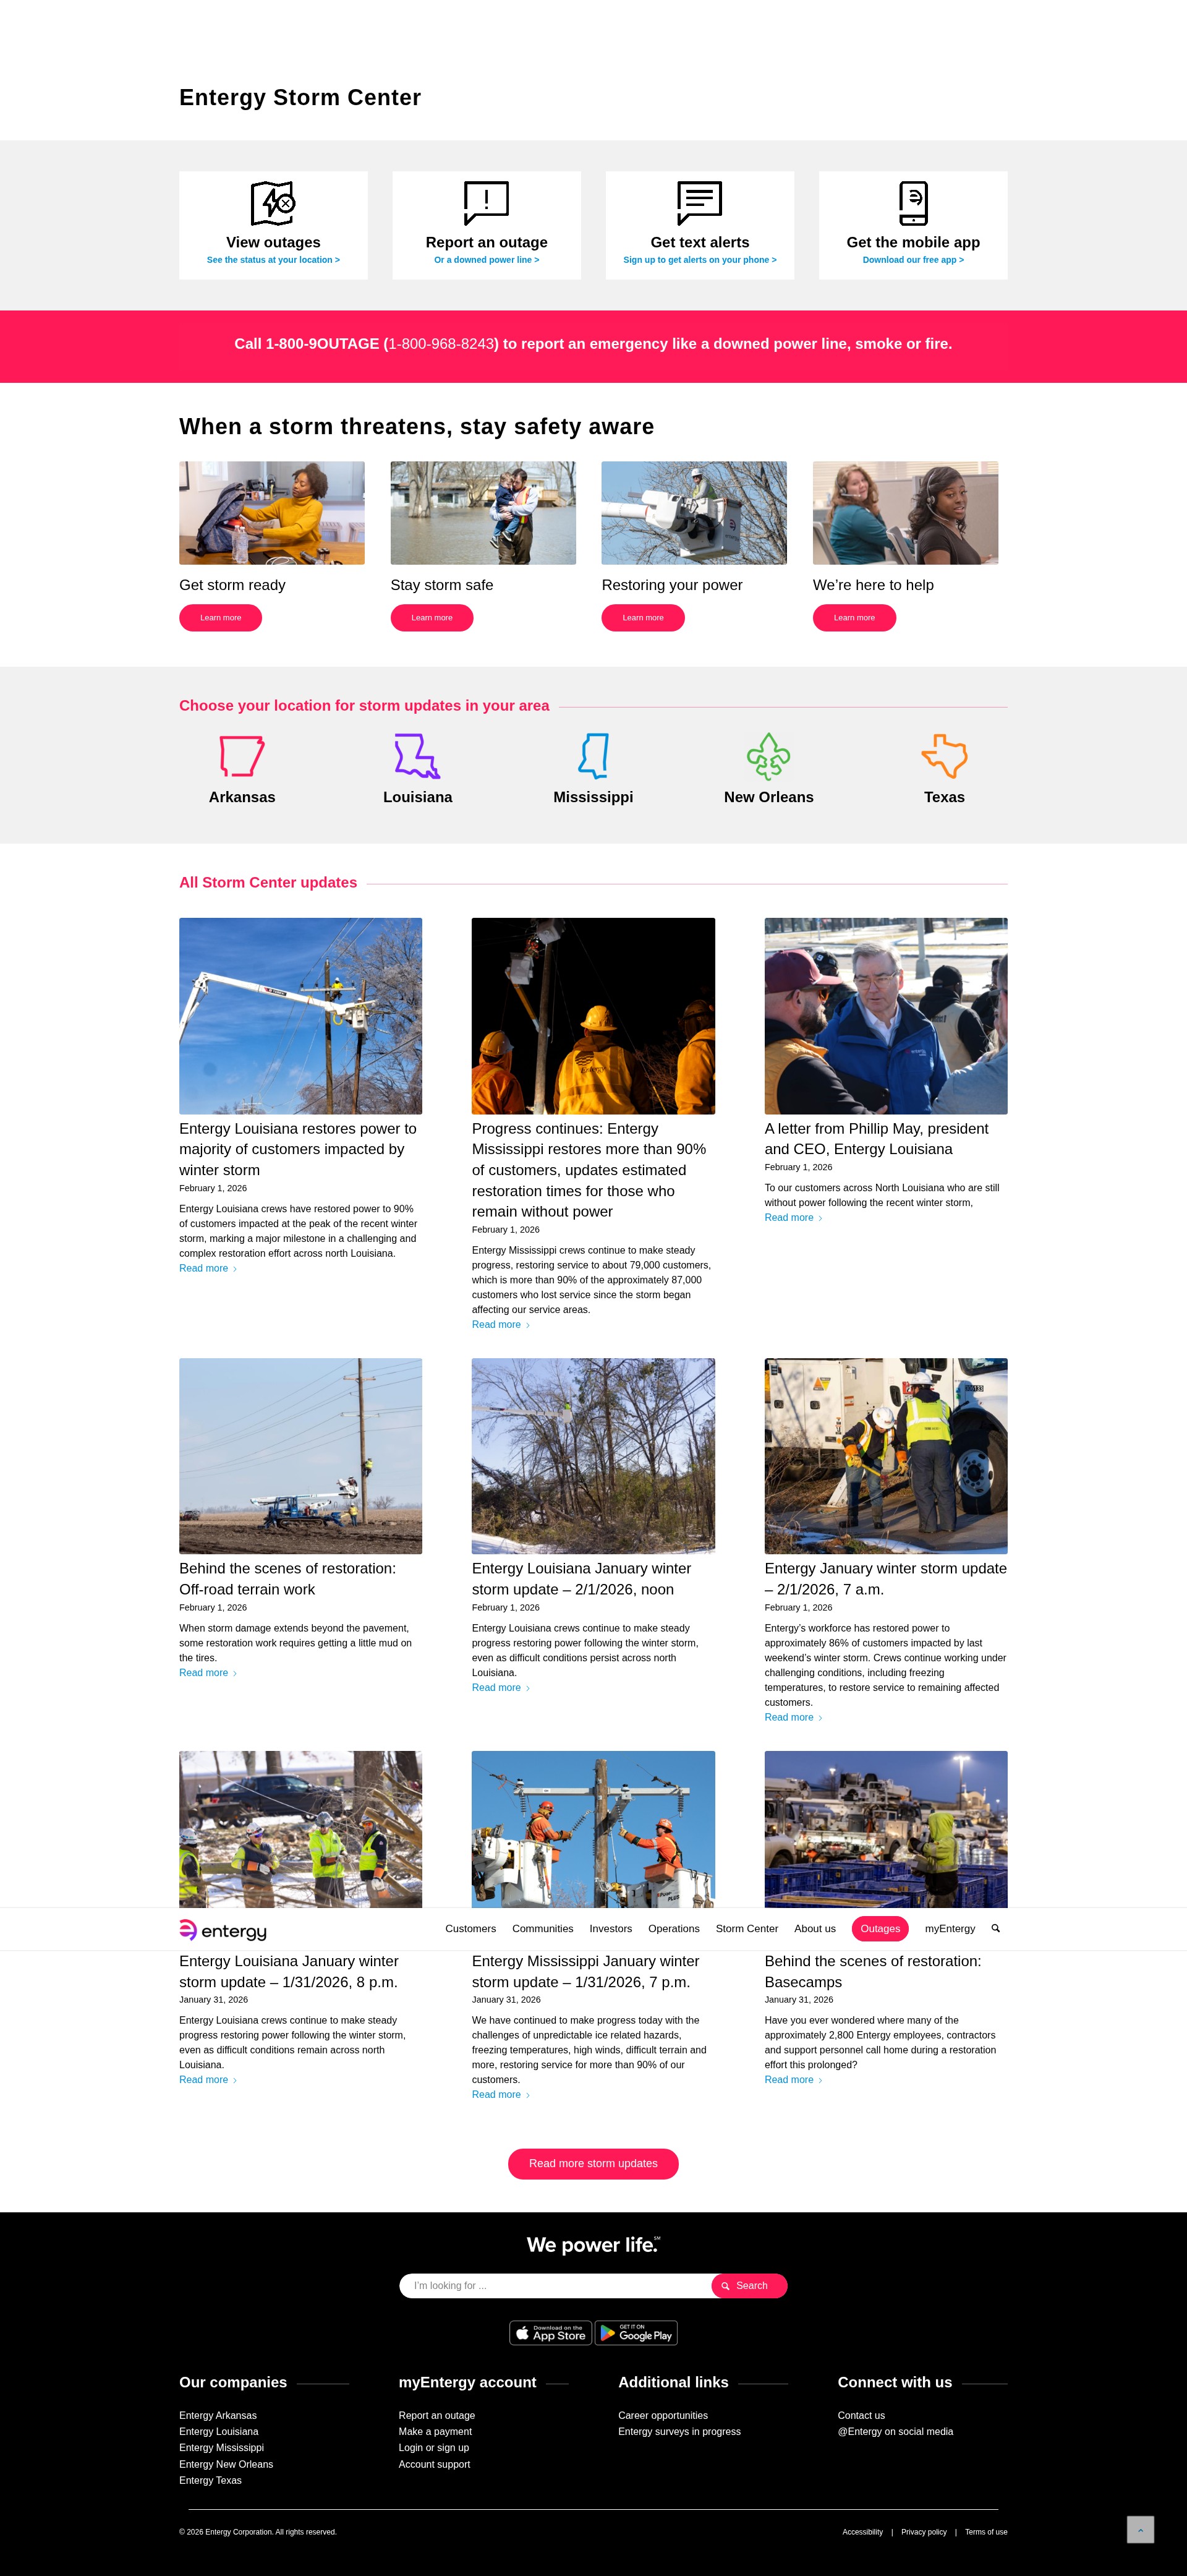This screenshot has height=2576, width=1187.
Task: Open Customers navigation menu
Action: [470, 1928]
